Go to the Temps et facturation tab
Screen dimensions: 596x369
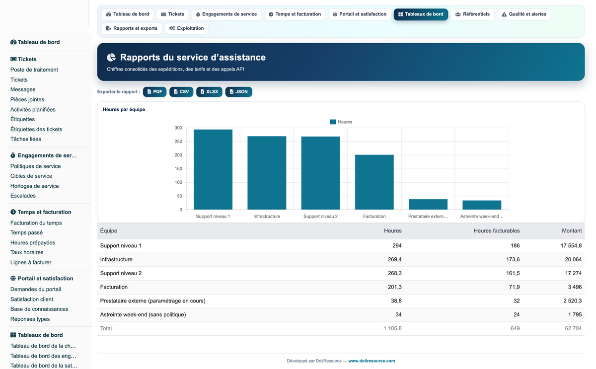coord(295,14)
